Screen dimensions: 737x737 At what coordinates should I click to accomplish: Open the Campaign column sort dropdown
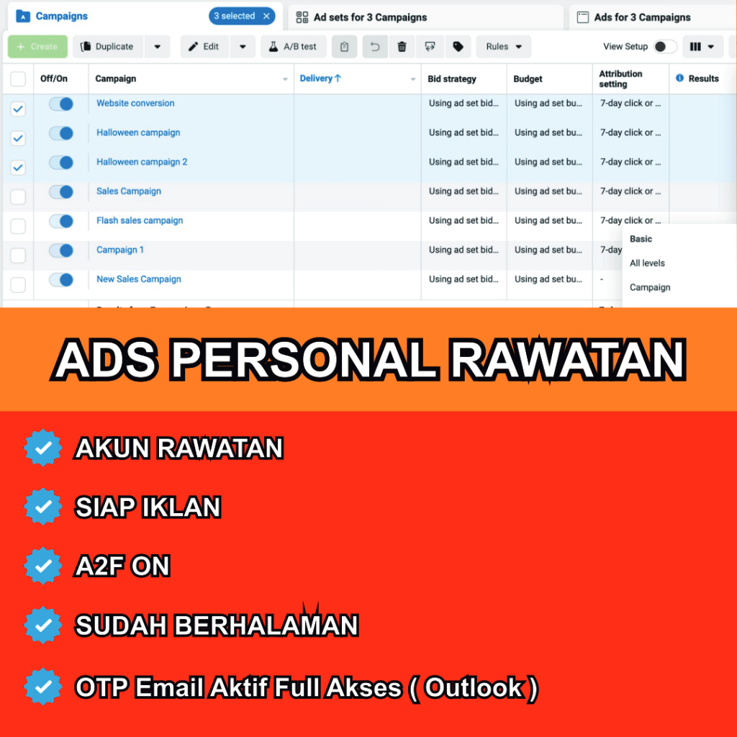(x=284, y=78)
